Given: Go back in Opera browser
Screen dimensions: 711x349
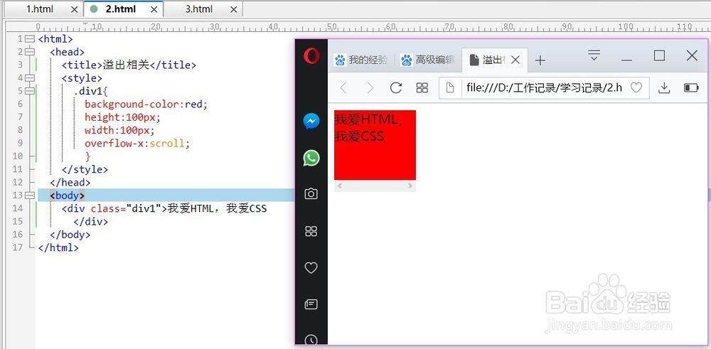Looking at the screenshot, I should (343, 87).
